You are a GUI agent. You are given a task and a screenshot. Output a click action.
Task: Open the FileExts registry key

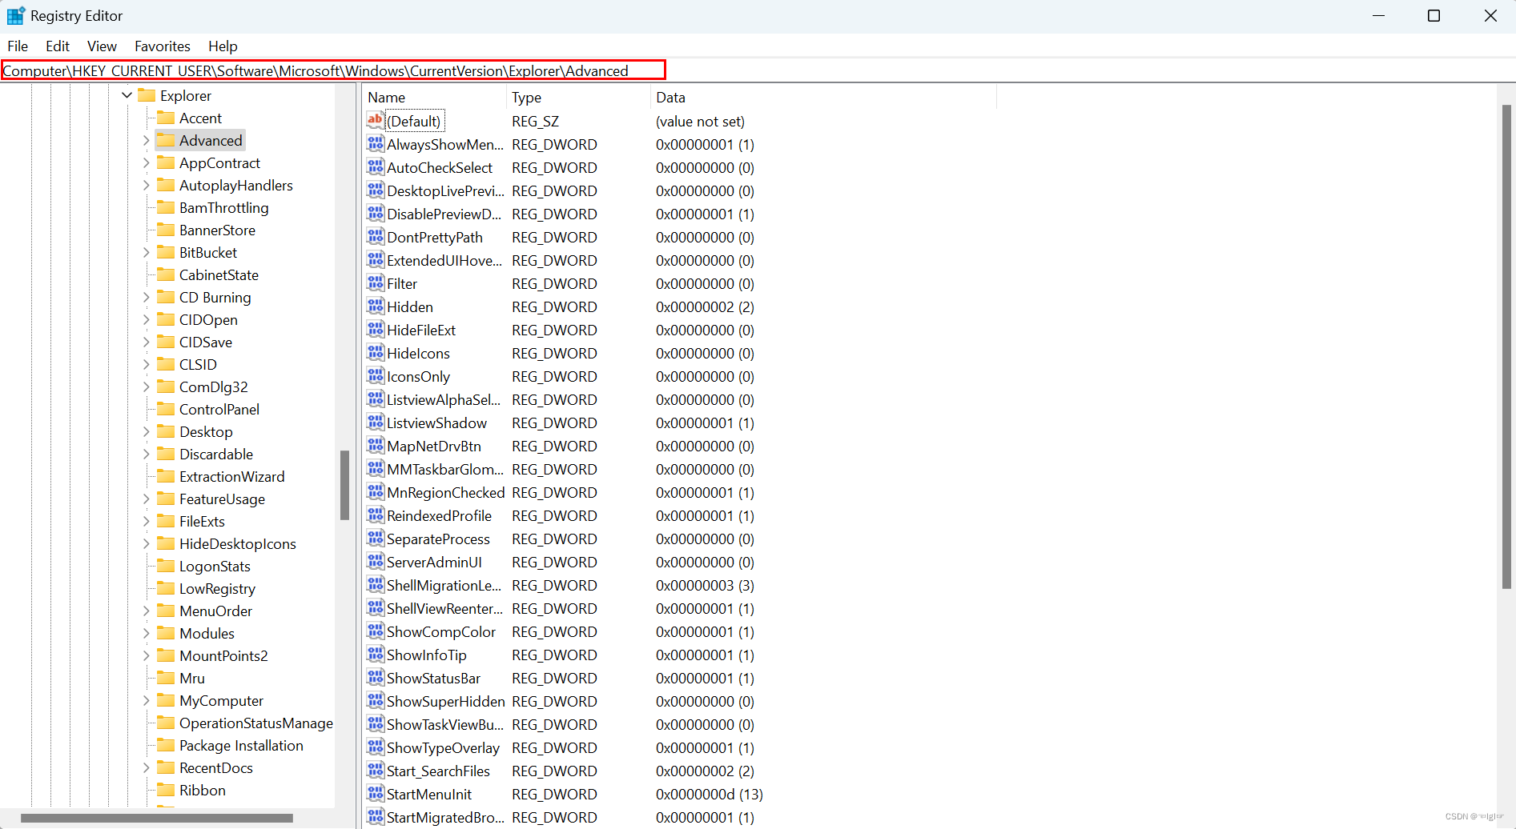(202, 522)
